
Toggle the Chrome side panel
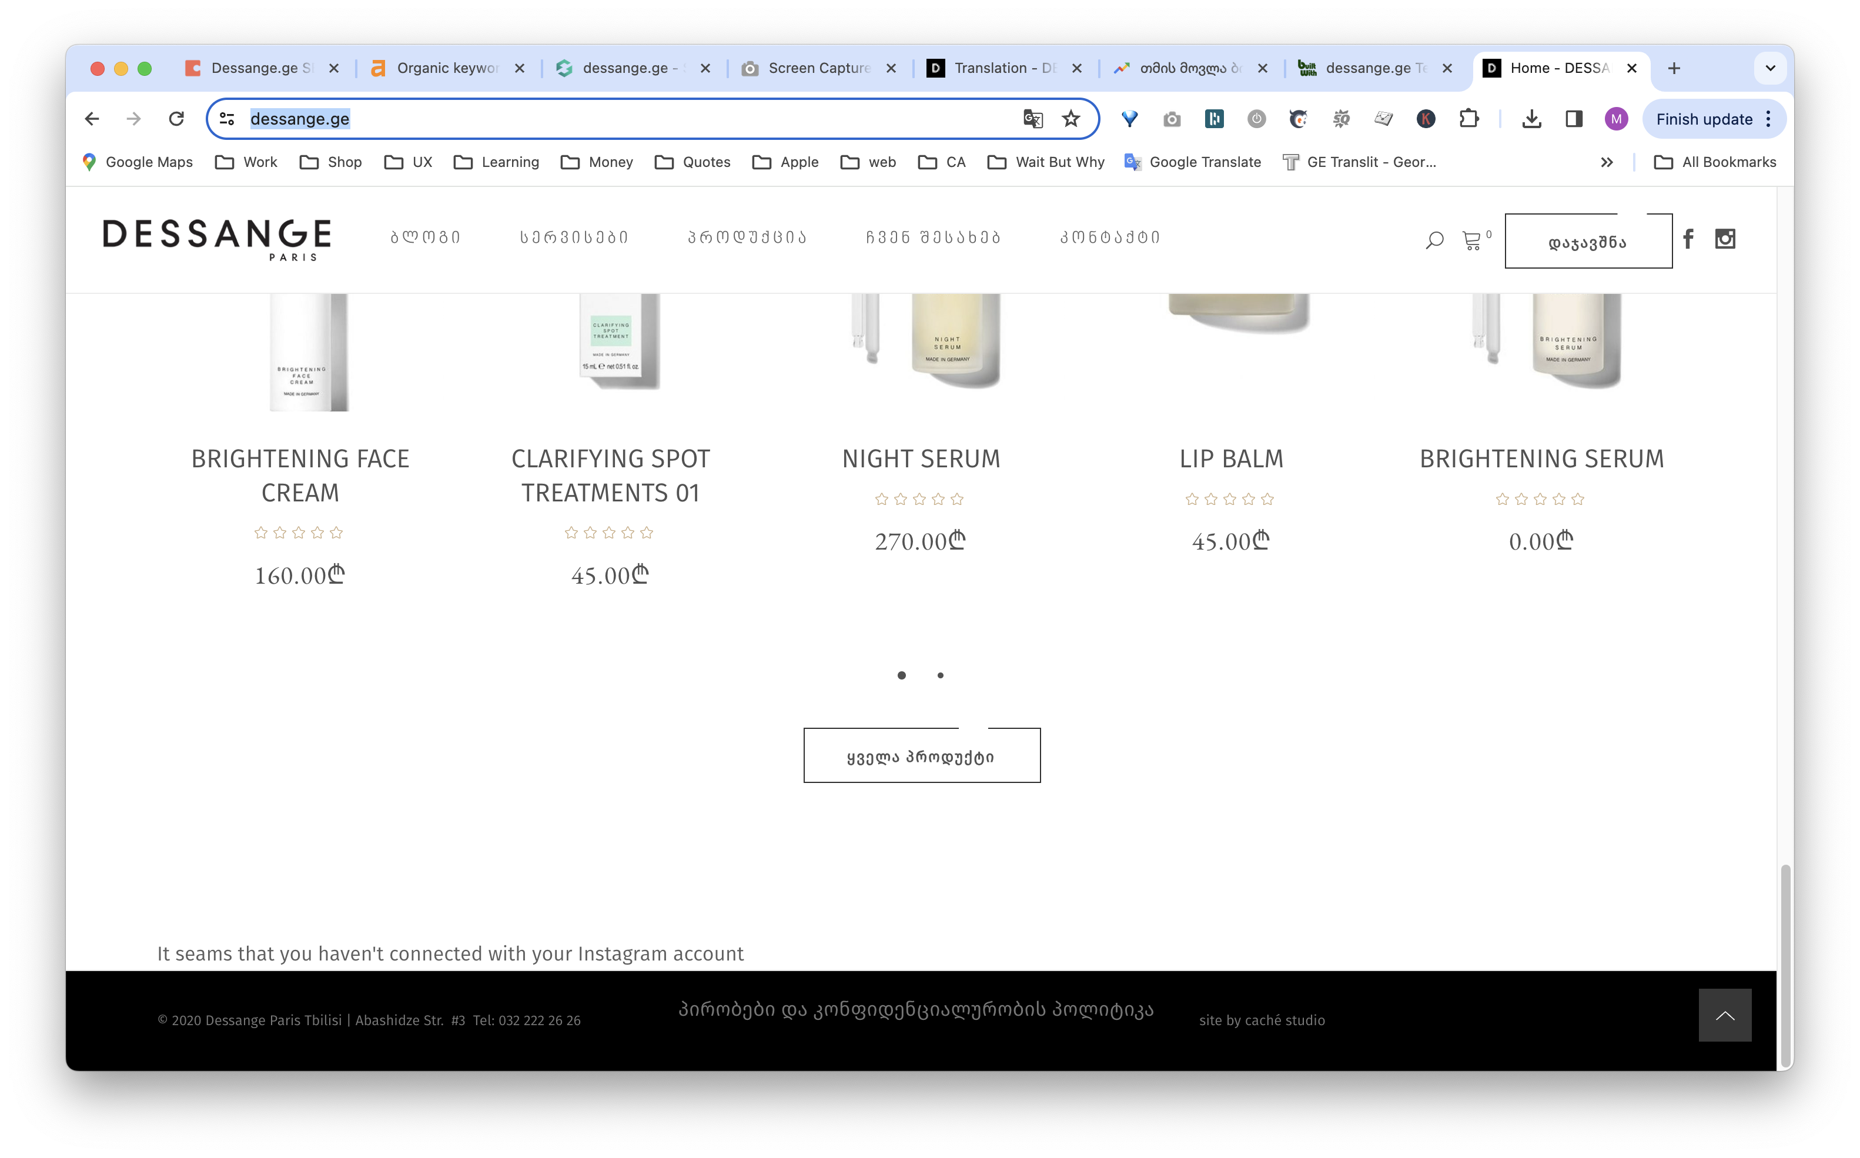tap(1574, 119)
